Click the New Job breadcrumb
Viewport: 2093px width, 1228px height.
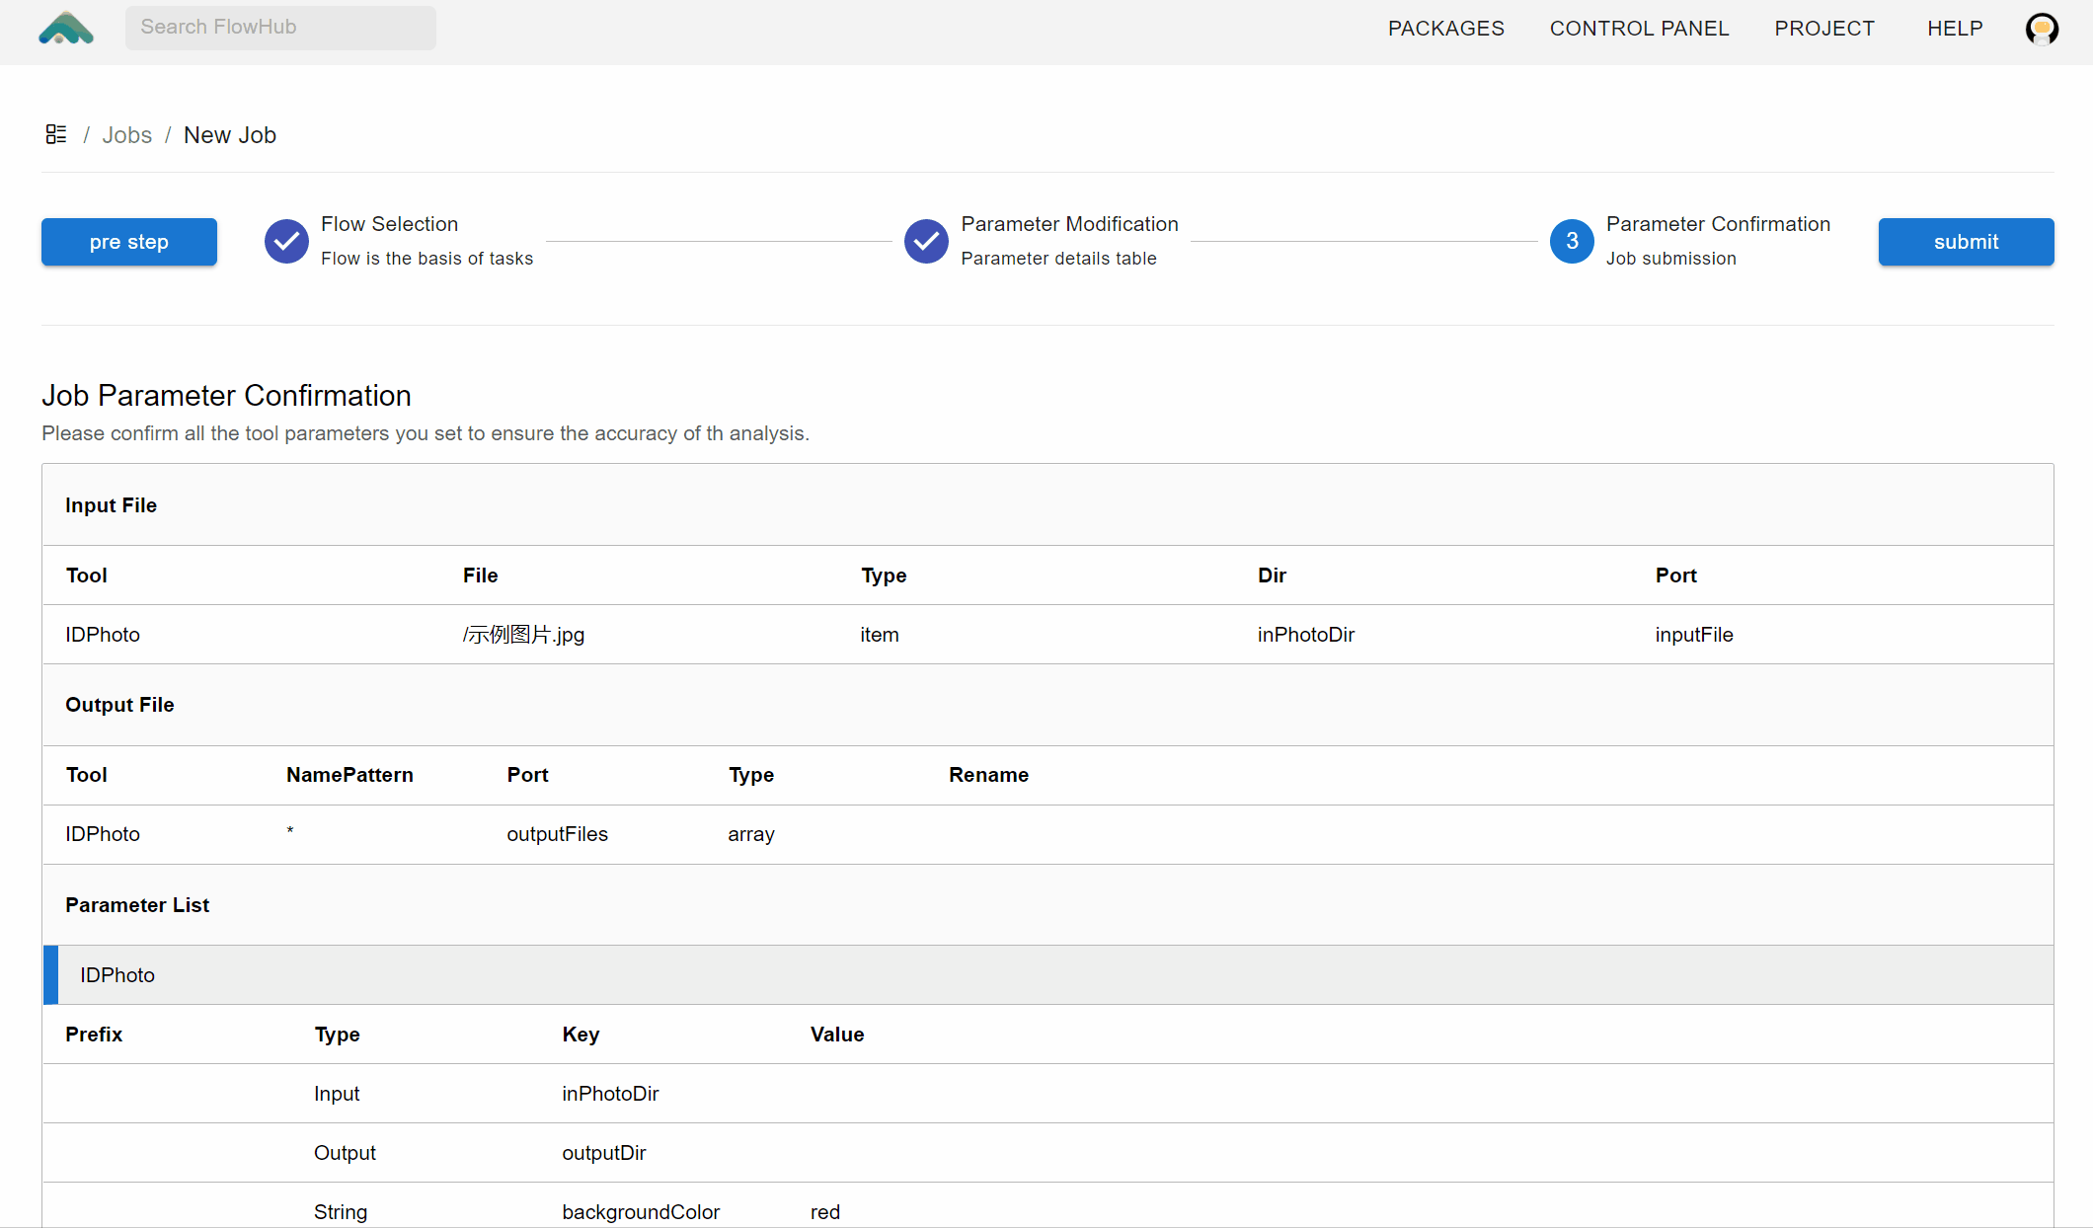[x=230, y=135]
